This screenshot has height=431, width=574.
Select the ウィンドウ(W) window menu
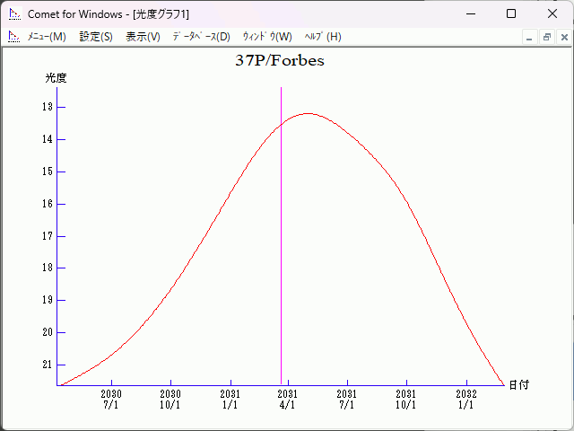267,37
